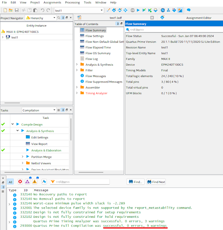This screenshot has height=230, width=223.
Task: Open the Timing Analyzer clock icon
Action: tap(163, 10)
